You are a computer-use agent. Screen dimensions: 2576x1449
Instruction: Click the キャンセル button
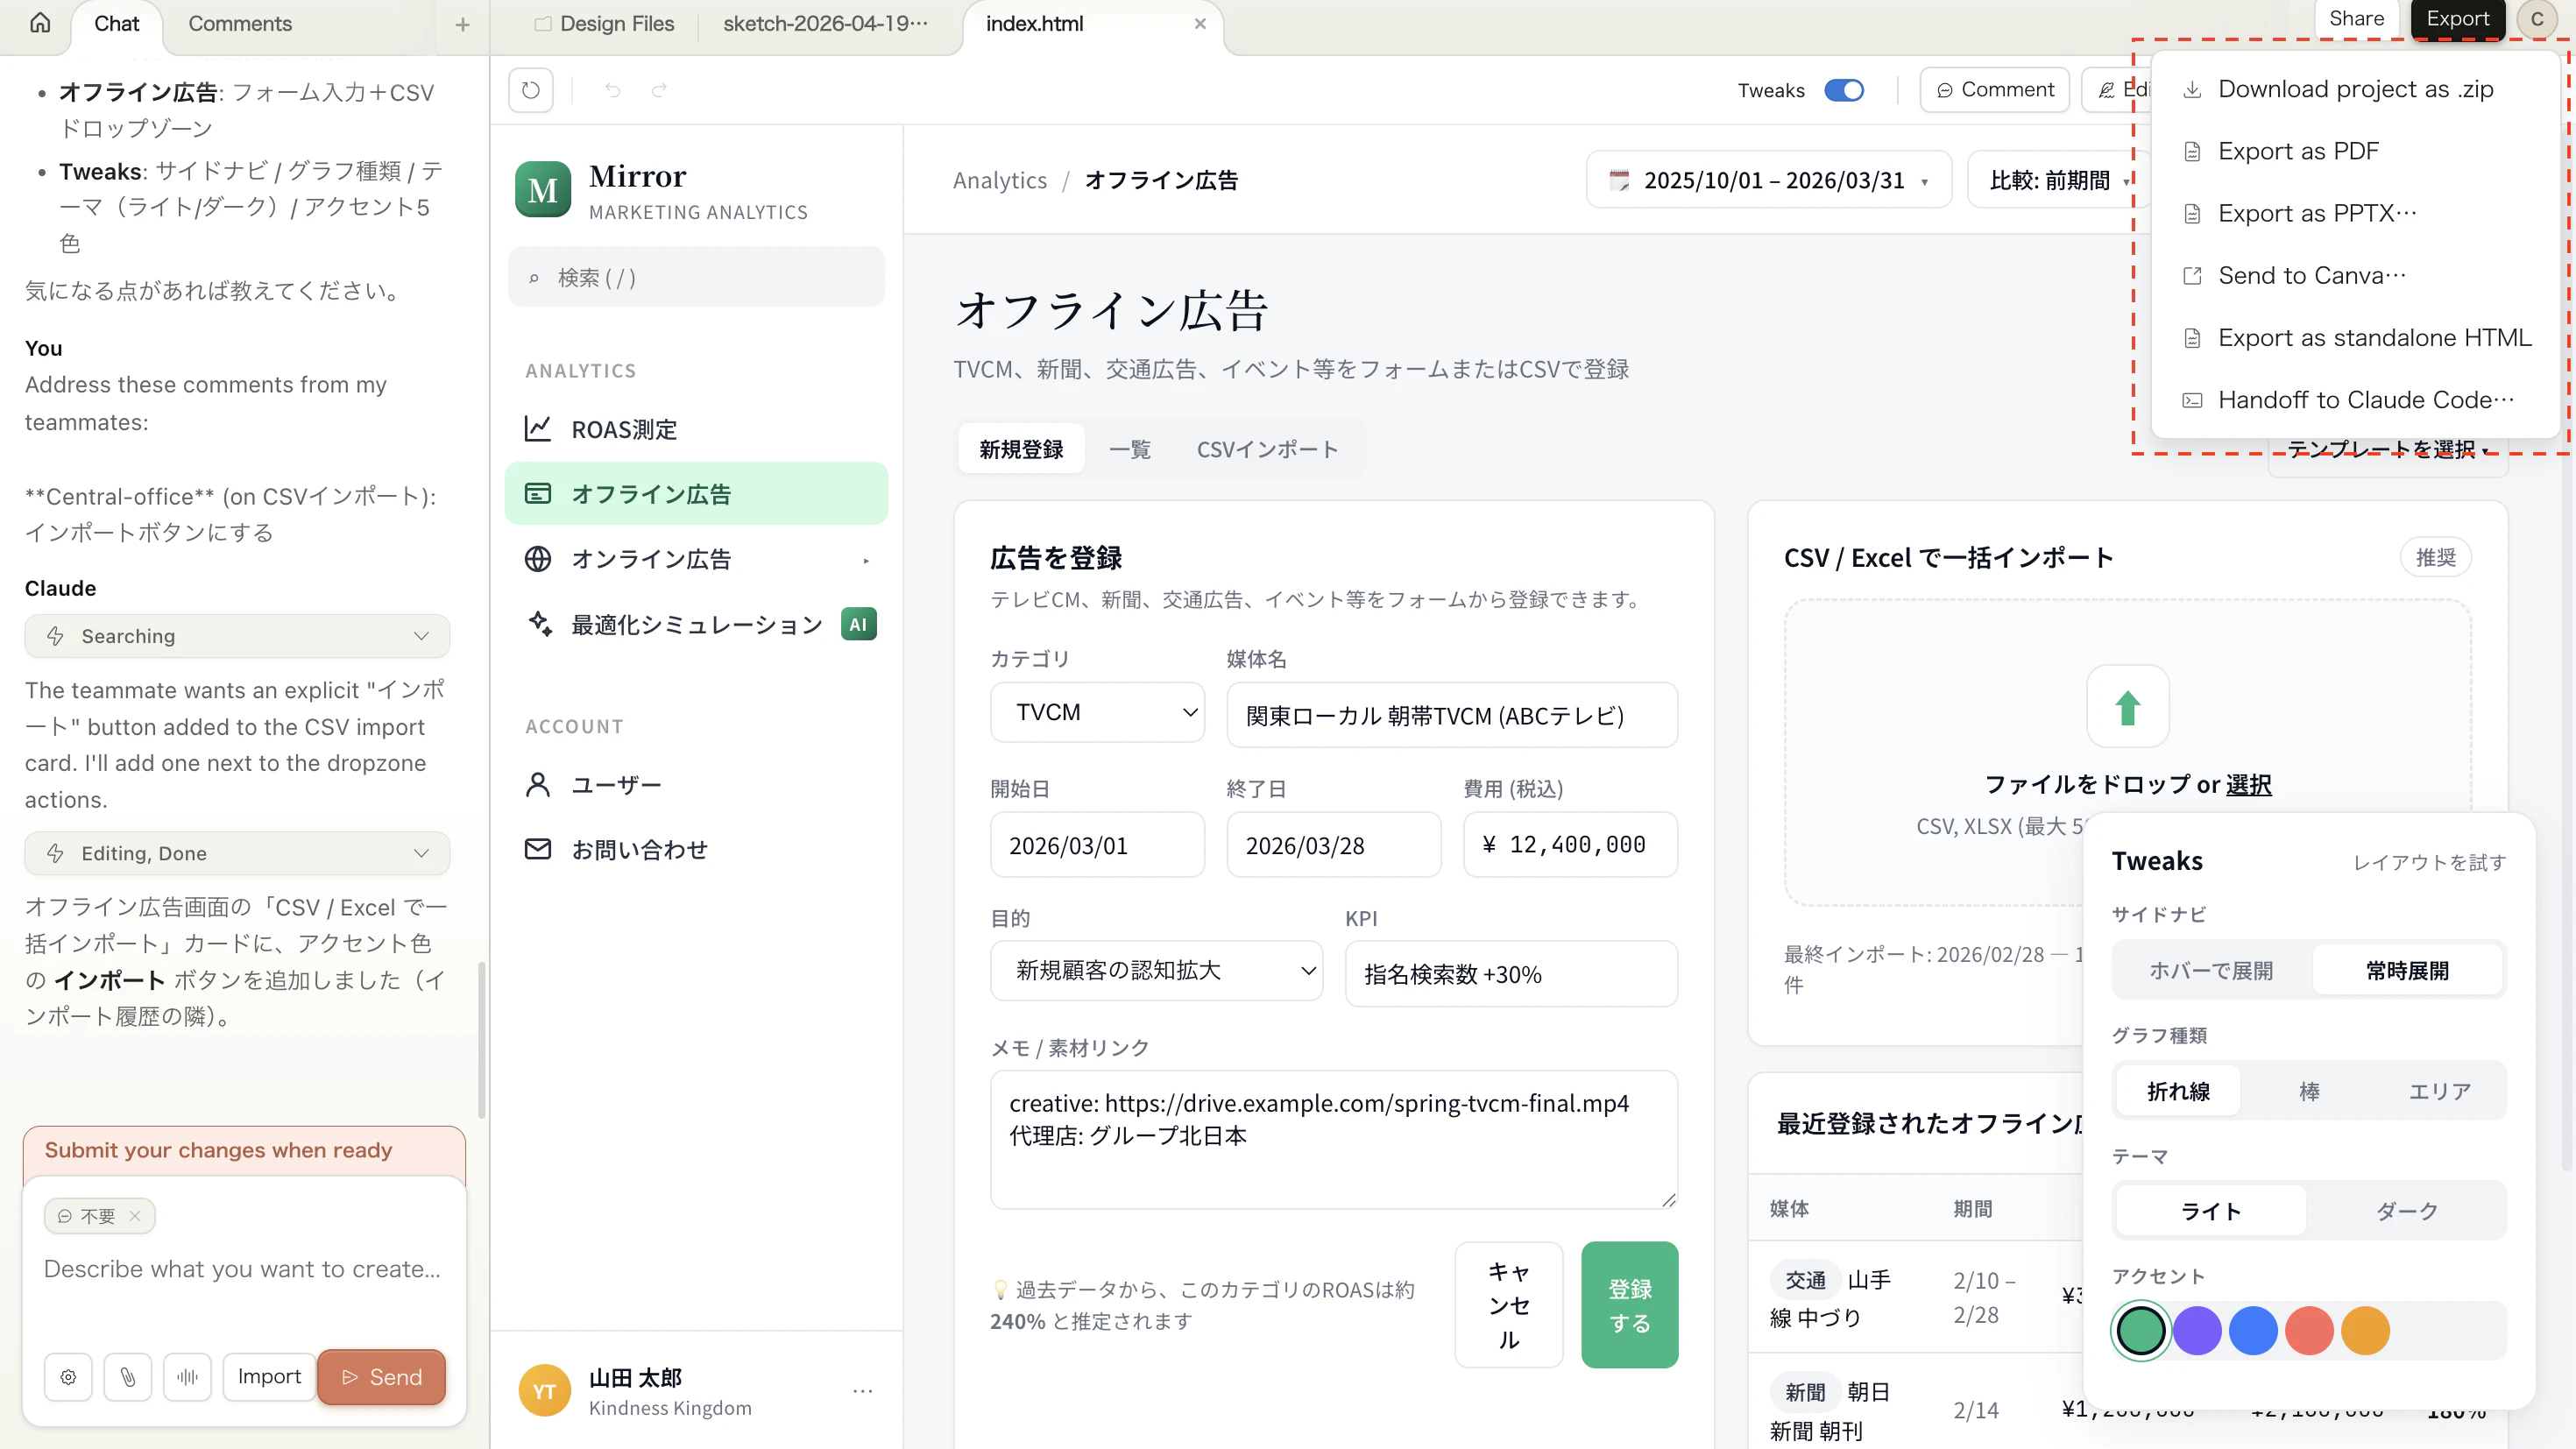click(x=1508, y=1305)
